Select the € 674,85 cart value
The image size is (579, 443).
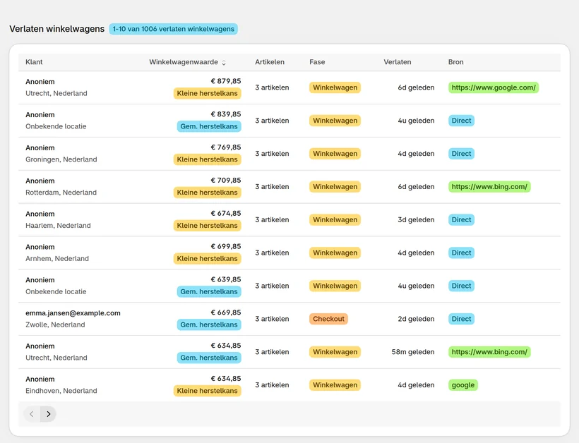click(x=226, y=213)
